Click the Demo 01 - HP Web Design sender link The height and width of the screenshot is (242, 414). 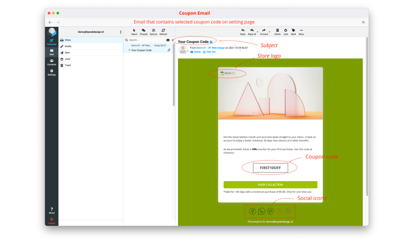[210, 48]
